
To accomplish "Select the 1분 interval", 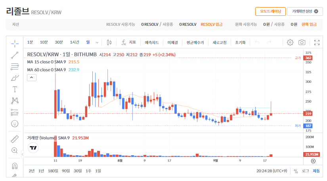I will [30, 42].
